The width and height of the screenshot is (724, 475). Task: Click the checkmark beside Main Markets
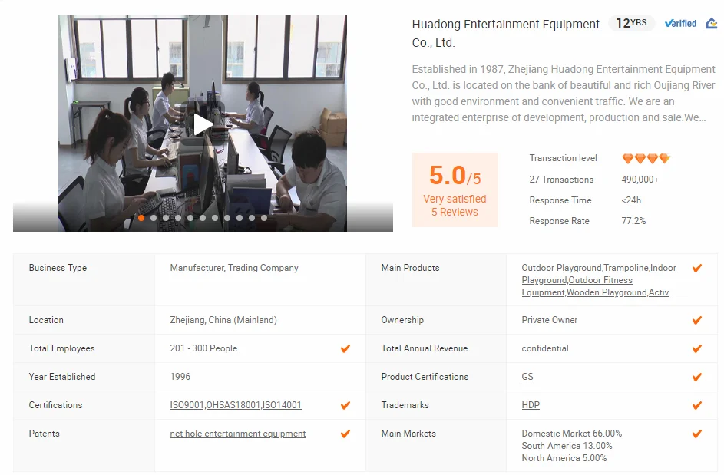pos(697,434)
